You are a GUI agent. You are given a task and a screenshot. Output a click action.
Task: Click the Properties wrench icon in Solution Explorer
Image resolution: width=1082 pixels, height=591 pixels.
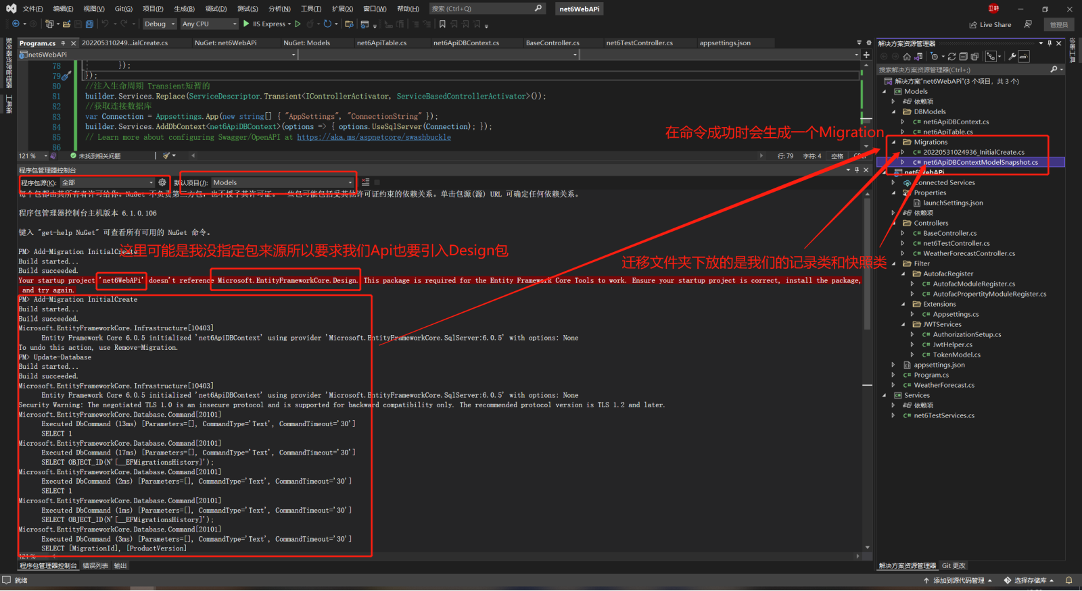click(x=1012, y=56)
